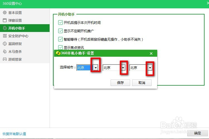Click the 选择城市 label
The image size is (209, 139).
click(x=68, y=67)
